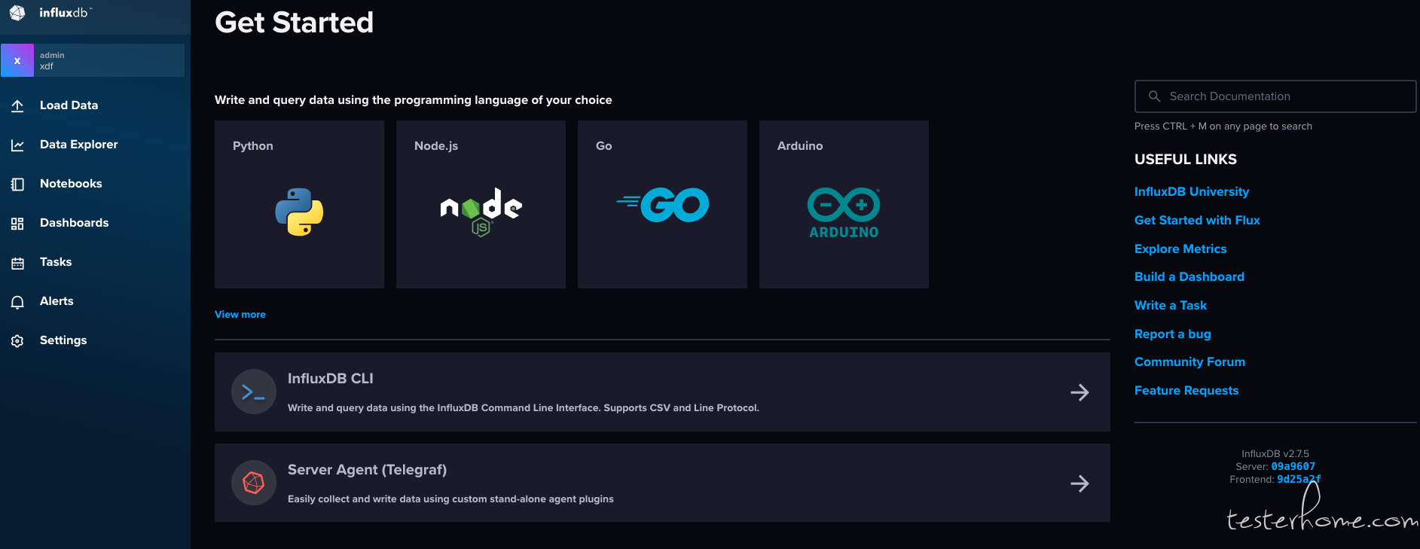The height and width of the screenshot is (549, 1420).
Task: Select the Go logo icon
Action: (x=662, y=205)
